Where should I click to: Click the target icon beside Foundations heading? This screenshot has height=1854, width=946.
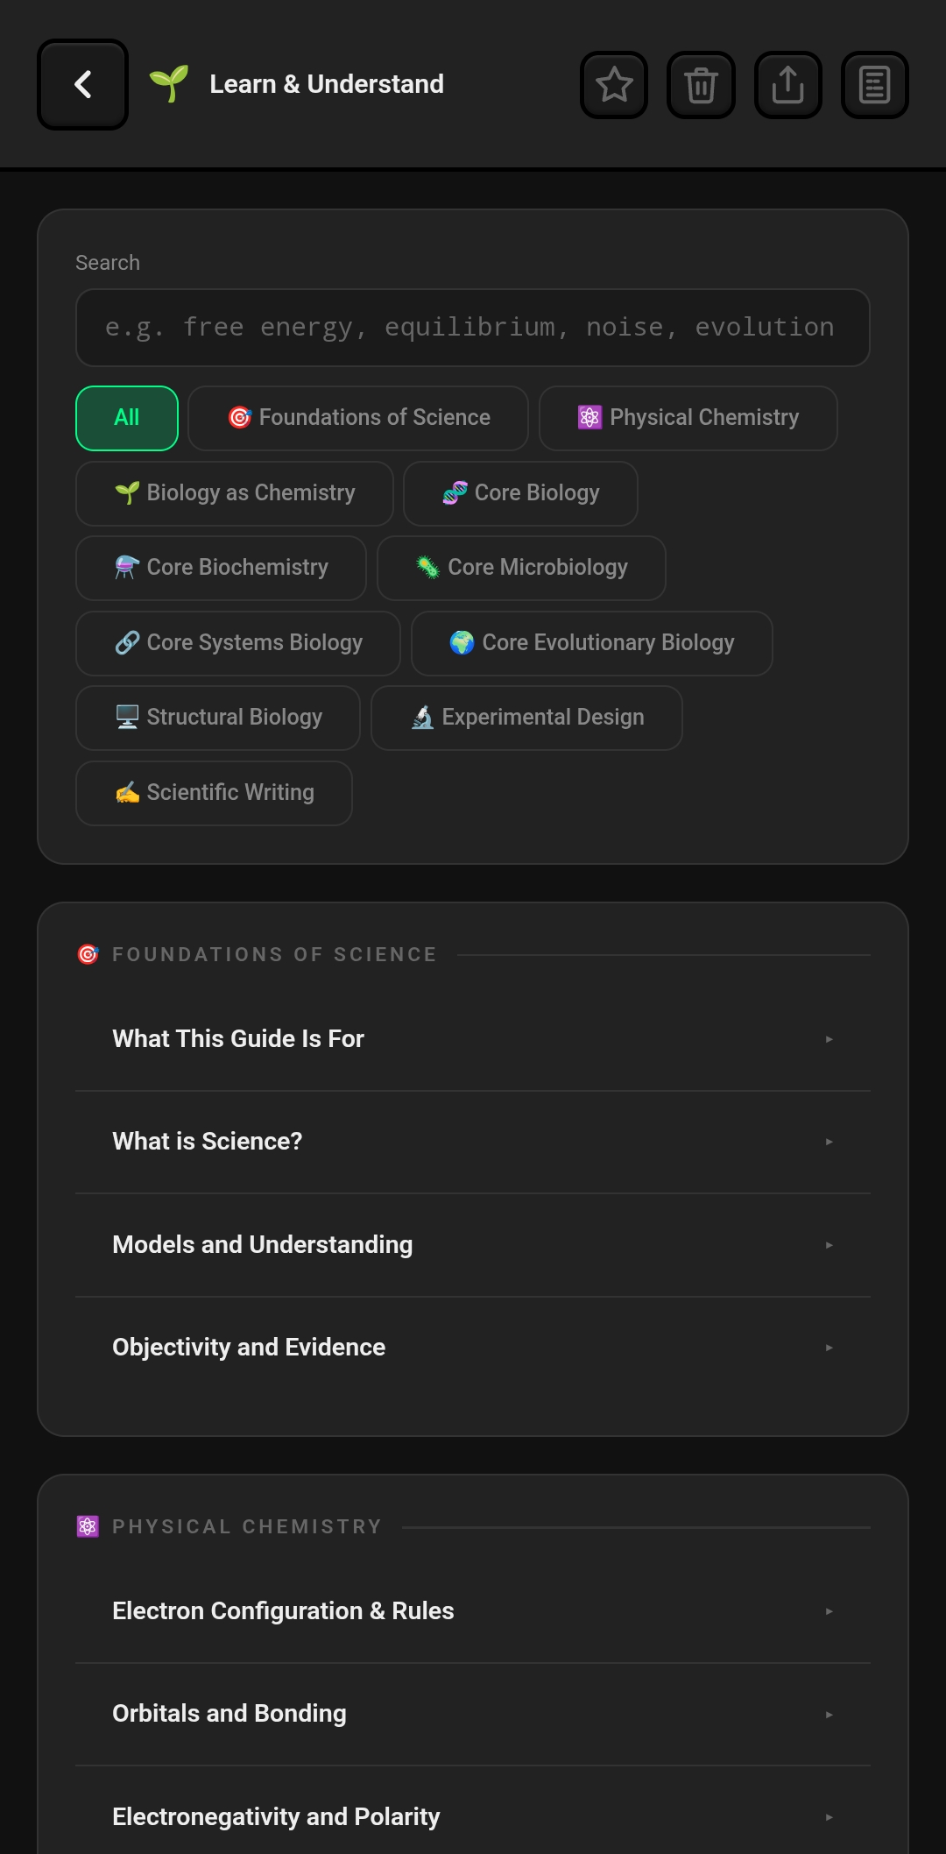[x=88, y=954]
